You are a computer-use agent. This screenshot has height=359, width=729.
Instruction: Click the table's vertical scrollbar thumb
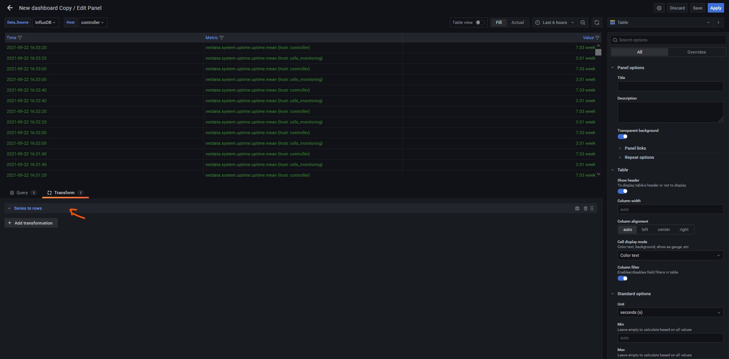tap(598, 52)
